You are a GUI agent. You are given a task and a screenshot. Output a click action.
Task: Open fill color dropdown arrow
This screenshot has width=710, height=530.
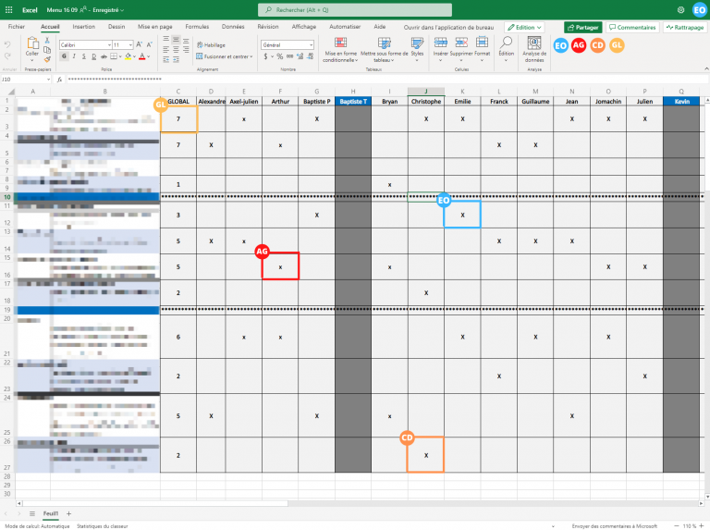pyautogui.click(x=134, y=56)
